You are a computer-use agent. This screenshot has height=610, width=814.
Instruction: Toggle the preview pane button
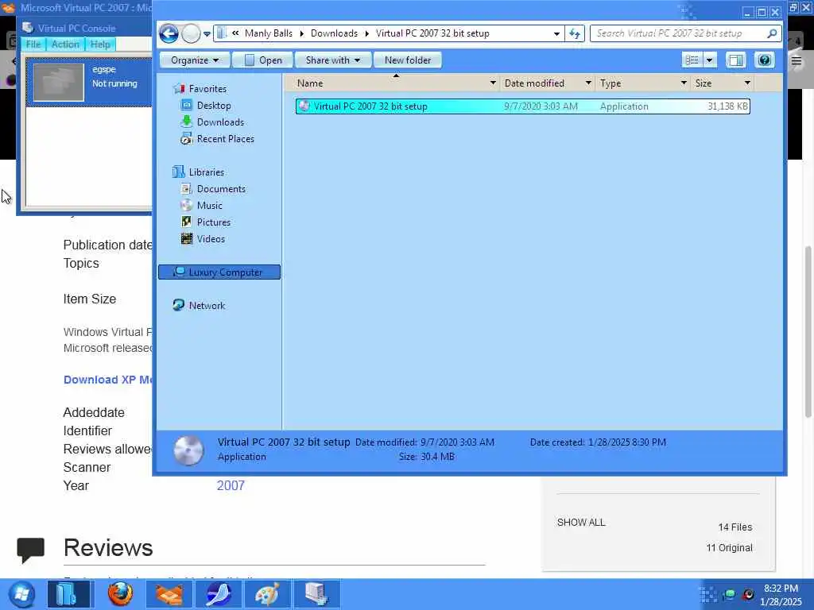[735, 60]
